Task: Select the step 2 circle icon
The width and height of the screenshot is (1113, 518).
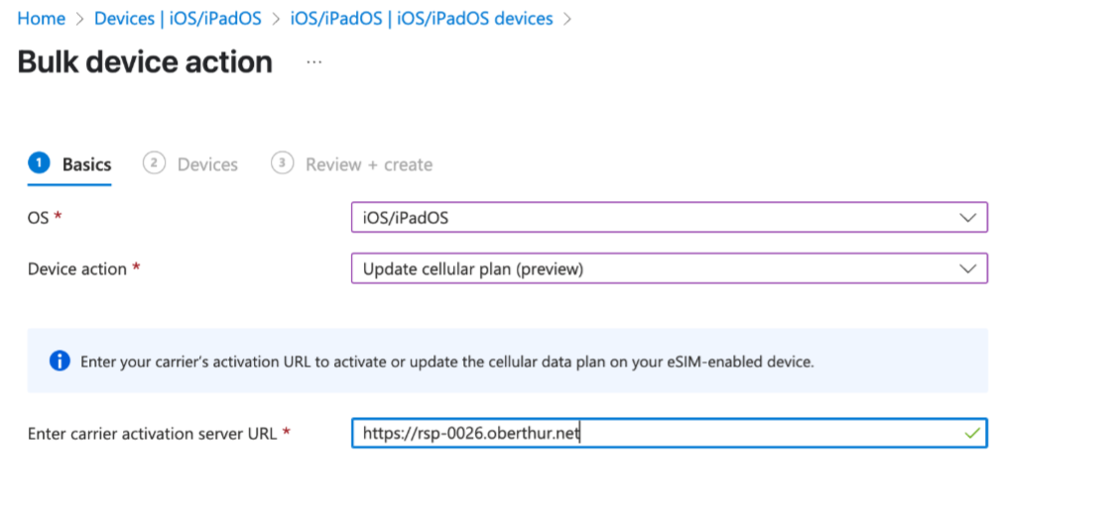Action: (x=154, y=163)
